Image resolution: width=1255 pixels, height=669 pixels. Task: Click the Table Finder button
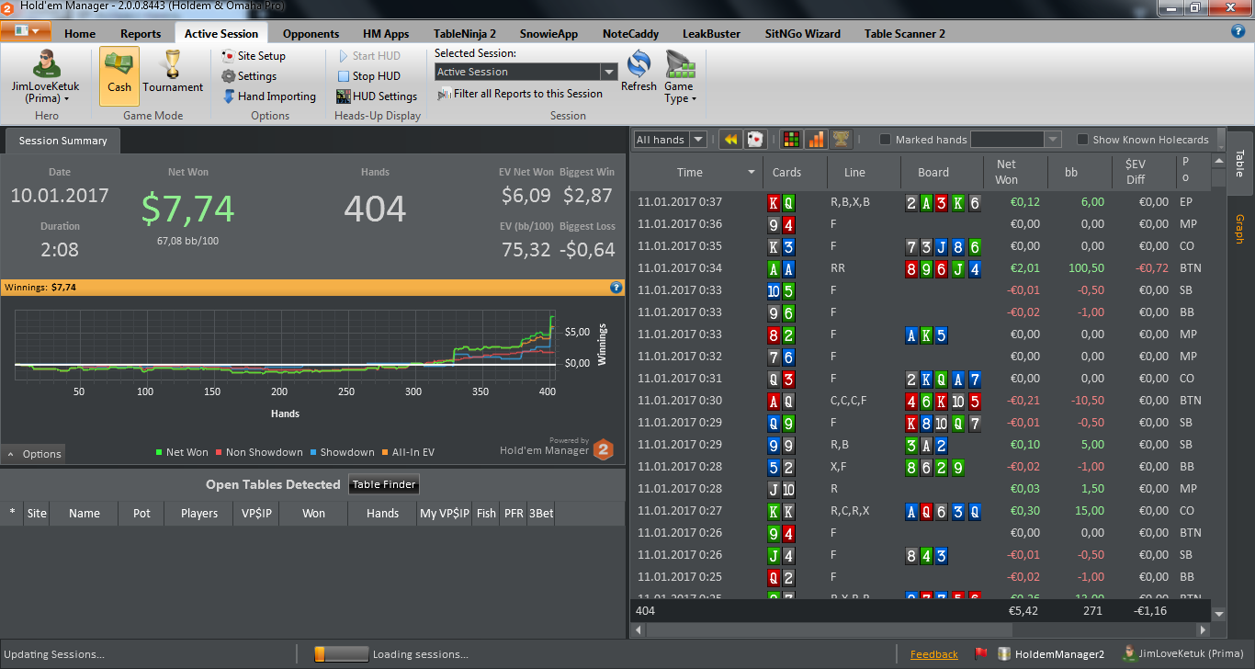pos(384,484)
